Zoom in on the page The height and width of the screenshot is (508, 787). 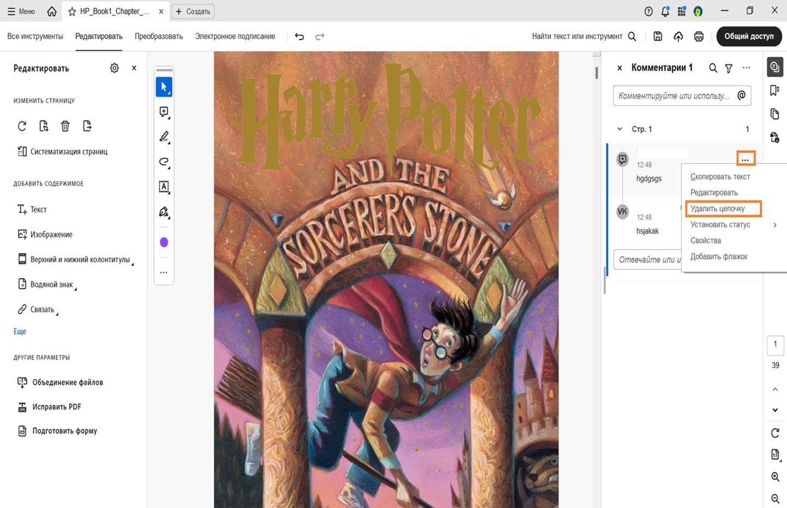[775, 477]
